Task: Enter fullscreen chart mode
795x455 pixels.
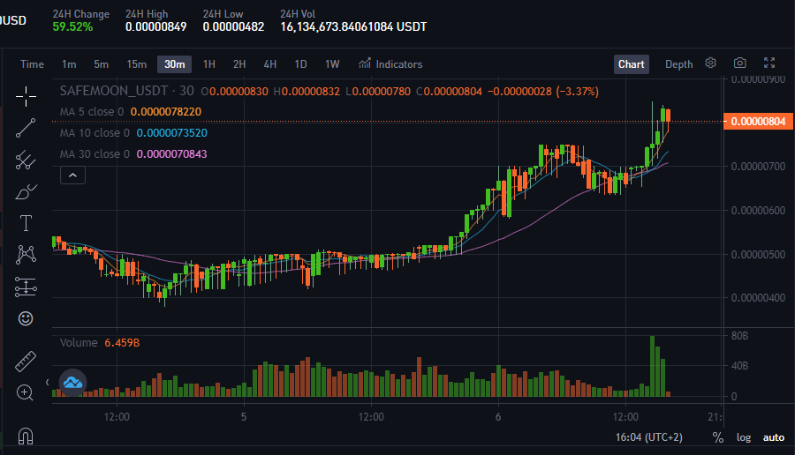Action: click(769, 63)
